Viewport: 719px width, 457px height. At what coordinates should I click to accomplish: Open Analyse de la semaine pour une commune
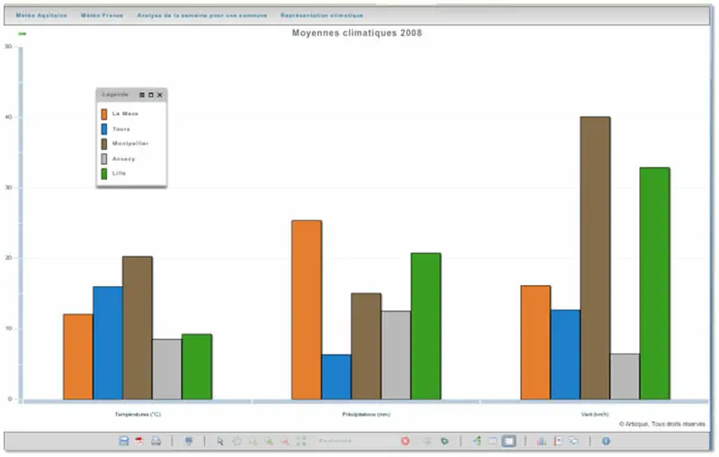pos(201,15)
